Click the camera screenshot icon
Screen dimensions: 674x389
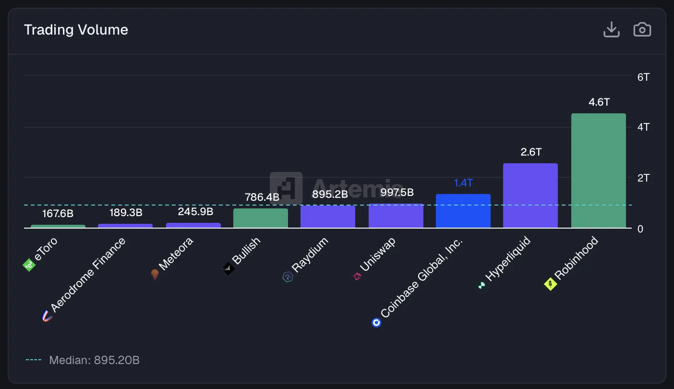[x=642, y=30]
